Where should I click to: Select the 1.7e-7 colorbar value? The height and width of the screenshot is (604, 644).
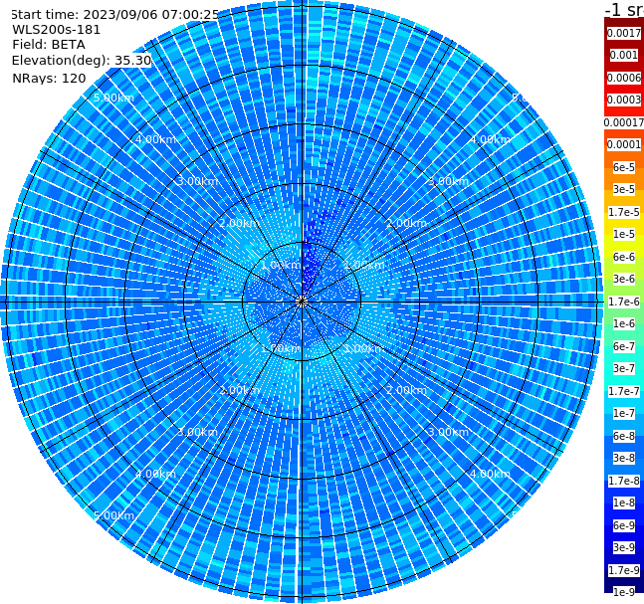tap(624, 391)
